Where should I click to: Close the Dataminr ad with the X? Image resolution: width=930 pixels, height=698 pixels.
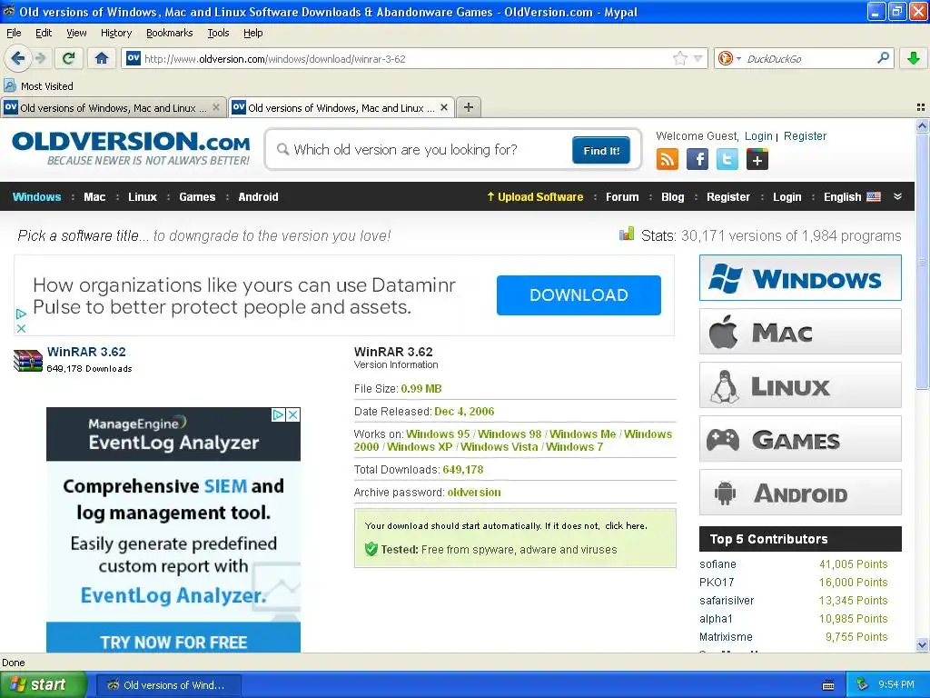click(21, 328)
